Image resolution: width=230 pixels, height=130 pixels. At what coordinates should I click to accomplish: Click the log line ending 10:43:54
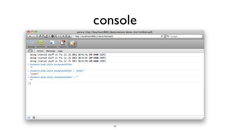[68, 58]
